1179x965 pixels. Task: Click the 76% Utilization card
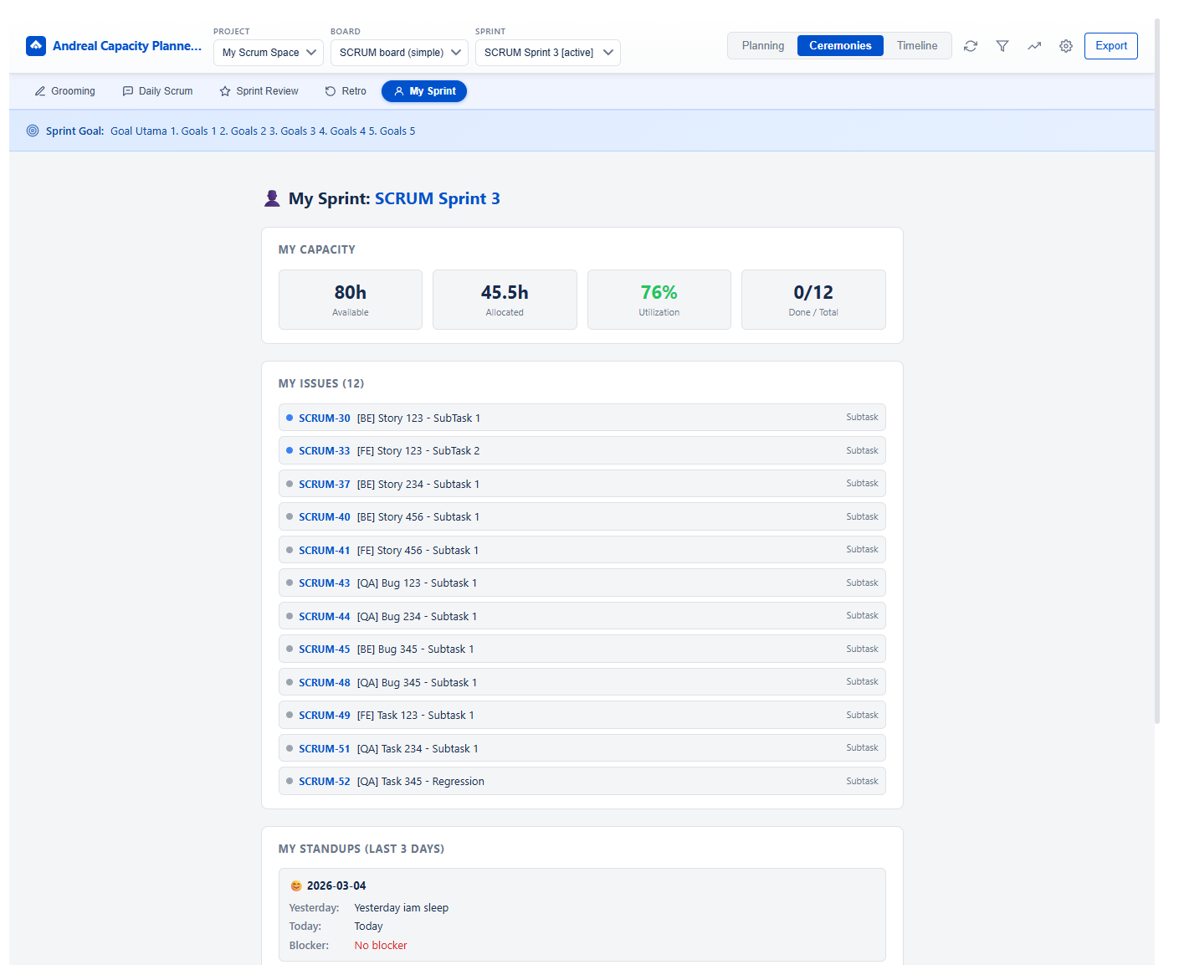pos(659,300)
